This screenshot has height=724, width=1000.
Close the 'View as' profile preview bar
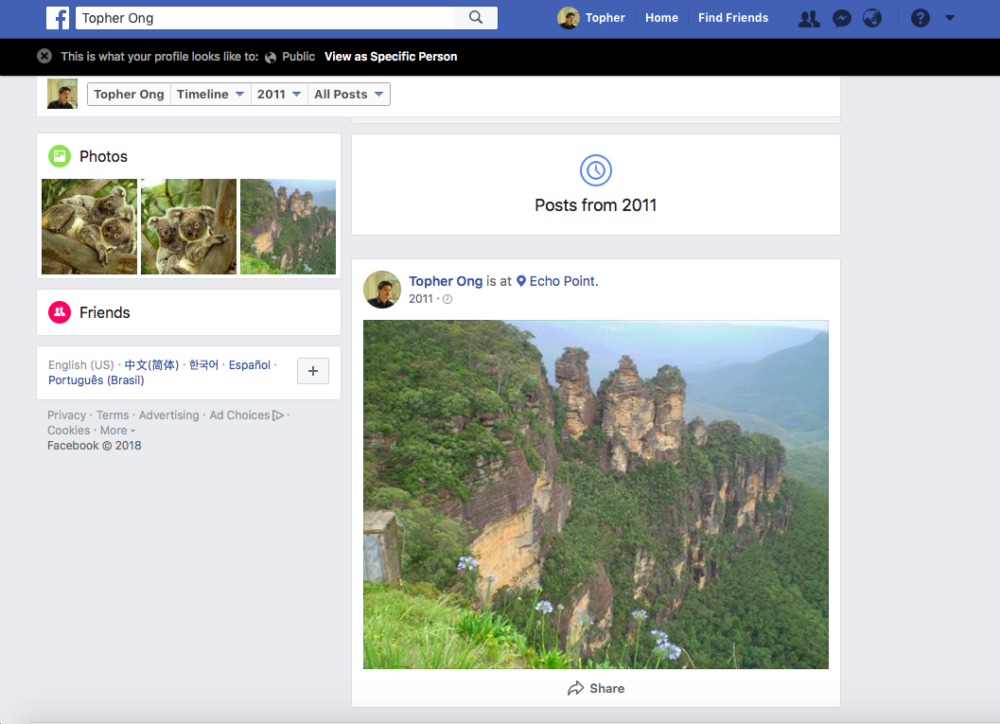tap(44, 57)
